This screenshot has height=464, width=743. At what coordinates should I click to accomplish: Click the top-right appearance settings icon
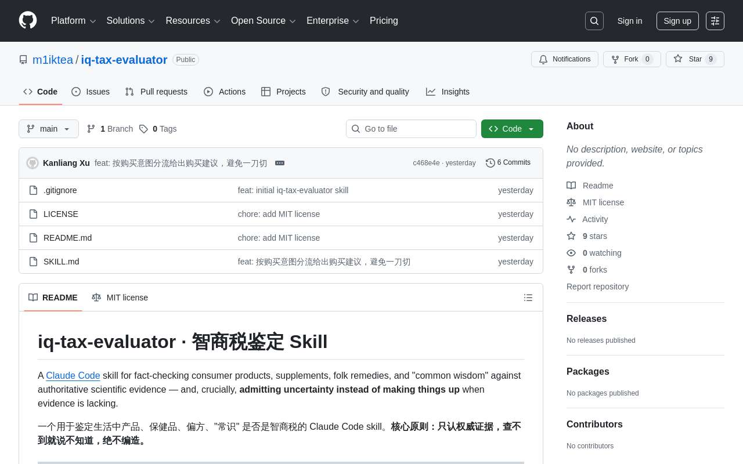(x=715, y=21)
